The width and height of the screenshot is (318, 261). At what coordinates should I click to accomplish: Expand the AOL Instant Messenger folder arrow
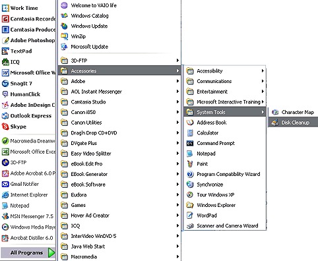[177, 92]
